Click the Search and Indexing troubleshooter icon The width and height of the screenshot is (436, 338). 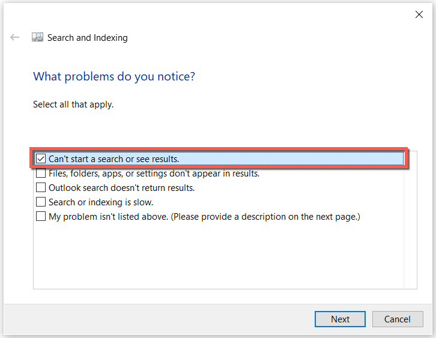[37, 37]
